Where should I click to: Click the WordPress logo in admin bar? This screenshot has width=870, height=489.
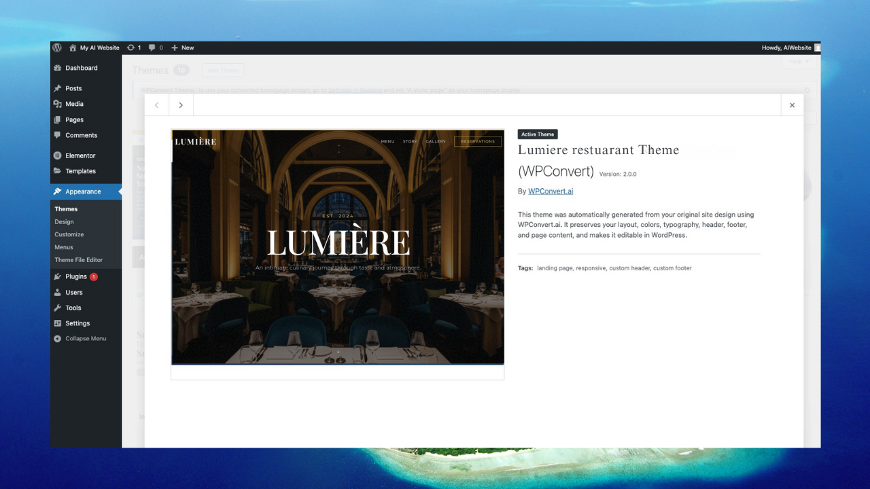click(57, 48)
